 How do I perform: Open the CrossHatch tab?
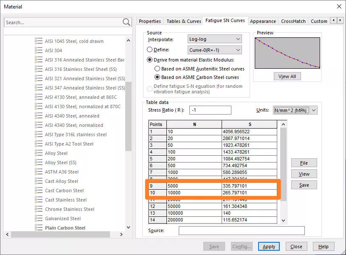tap(293, 20)
